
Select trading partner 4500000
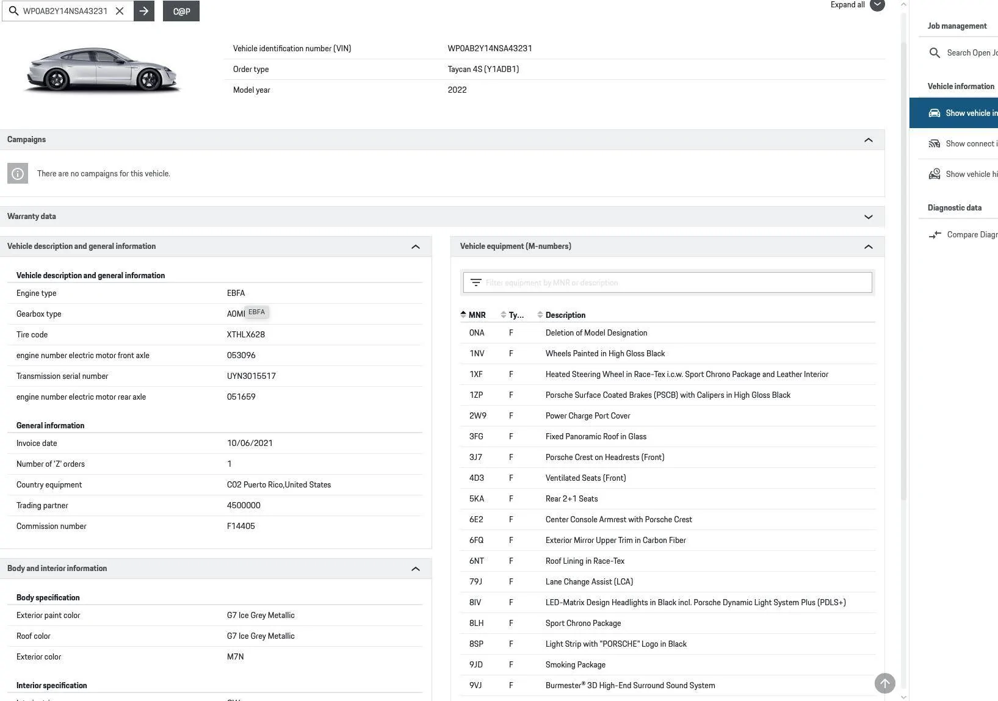click(x=244, y=506)
